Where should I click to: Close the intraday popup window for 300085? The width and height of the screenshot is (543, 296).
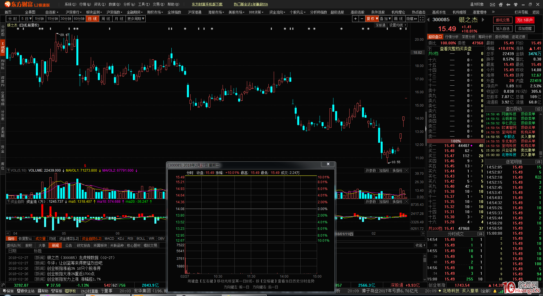coord(328,164)
